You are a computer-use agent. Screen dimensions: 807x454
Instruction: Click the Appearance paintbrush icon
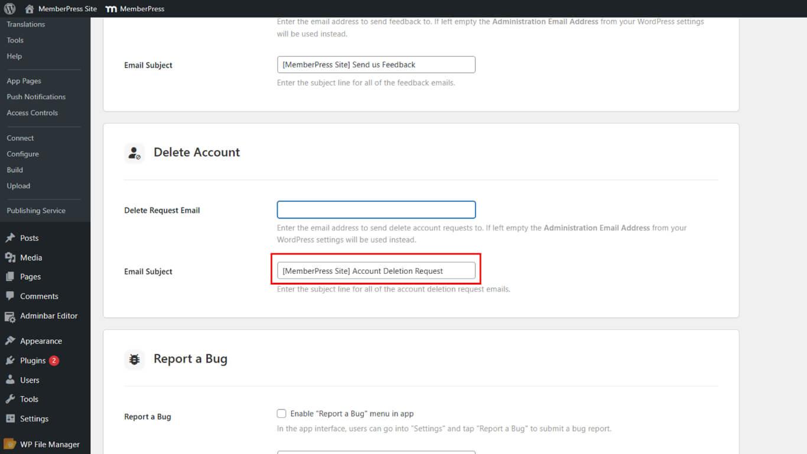[x=10, y=341]
